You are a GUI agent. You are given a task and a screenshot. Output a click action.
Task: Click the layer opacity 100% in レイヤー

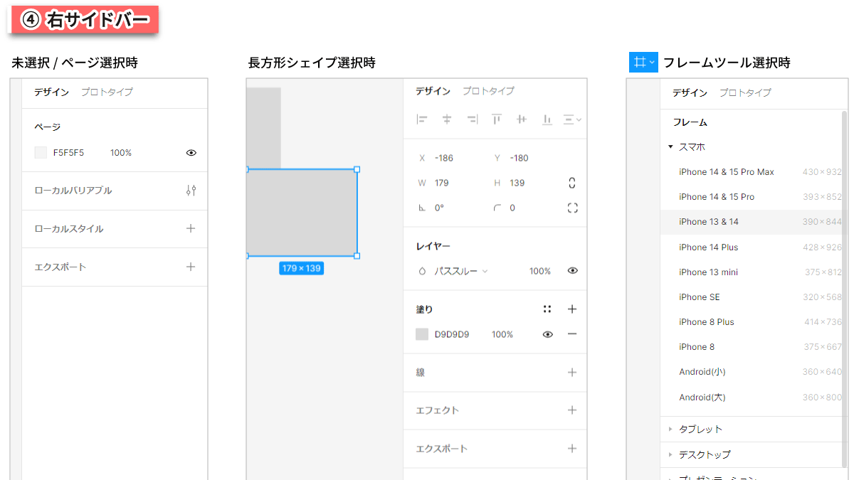click(540, 271)
